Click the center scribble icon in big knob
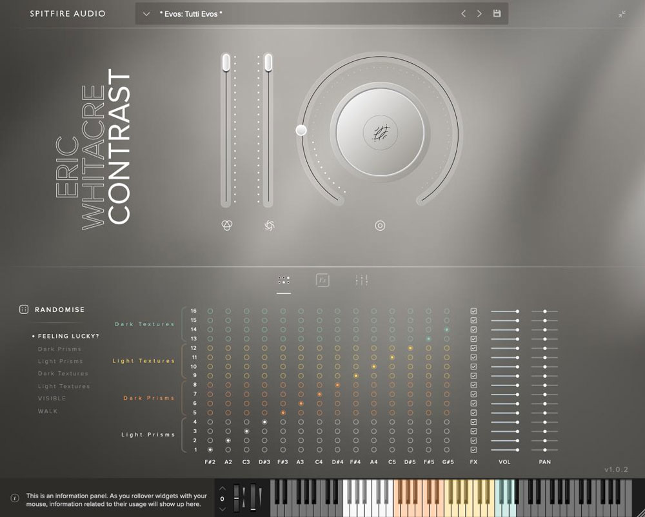Image resolution: width=645 pixels, height=517 pixels. click(x=381, y=133)
